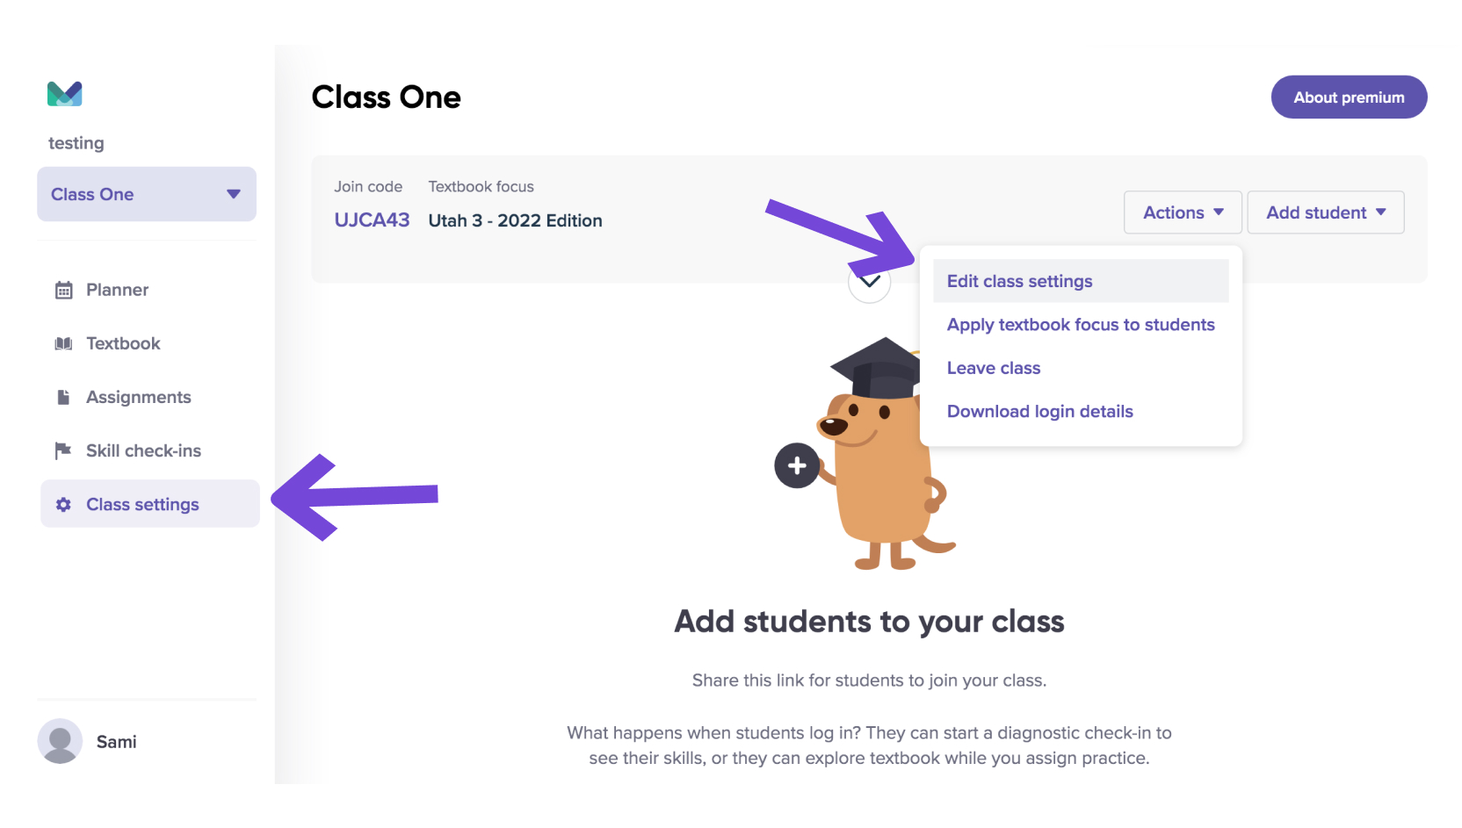Open the Actions dropdown
This screenshot has width=1462, height=828.
click(x=1183, y=212)
